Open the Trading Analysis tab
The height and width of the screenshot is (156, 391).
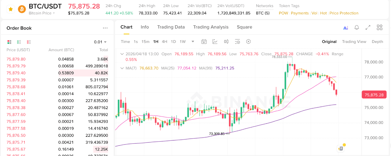tap(211, 27)
